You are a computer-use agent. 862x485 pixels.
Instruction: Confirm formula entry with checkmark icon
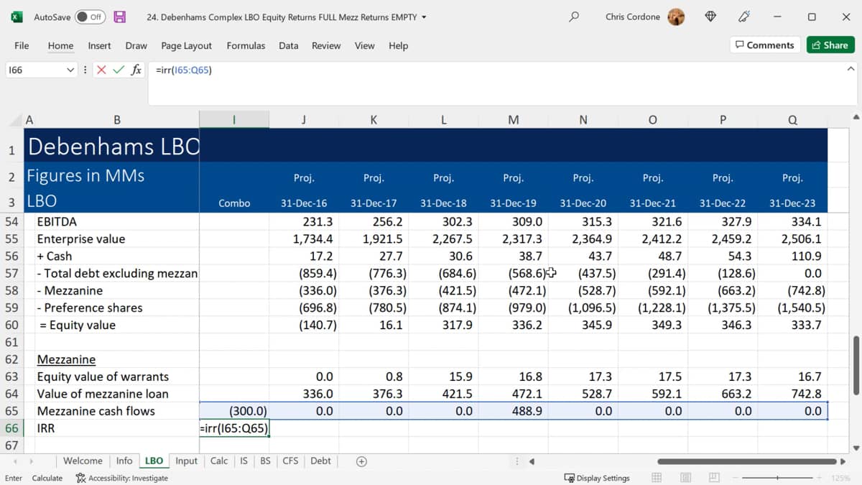pyautogui.click(x=119, y=70)
